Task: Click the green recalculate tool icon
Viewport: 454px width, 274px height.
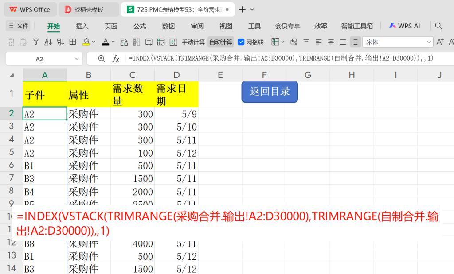Action: click(x=161, y=42)
